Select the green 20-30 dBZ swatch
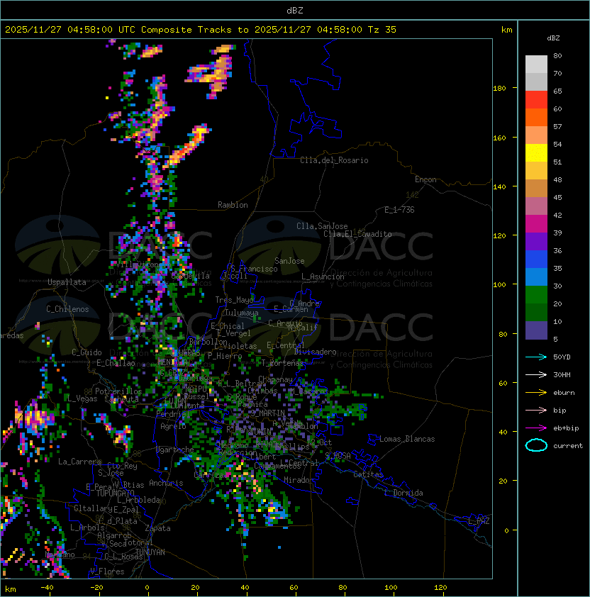Image resolution: width=590 pixels, height=597 pixels. click(536, 295)
